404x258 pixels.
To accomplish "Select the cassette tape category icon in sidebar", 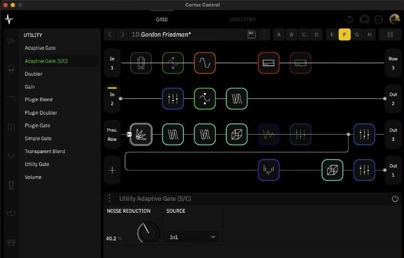I will click(x=11, y=242).
